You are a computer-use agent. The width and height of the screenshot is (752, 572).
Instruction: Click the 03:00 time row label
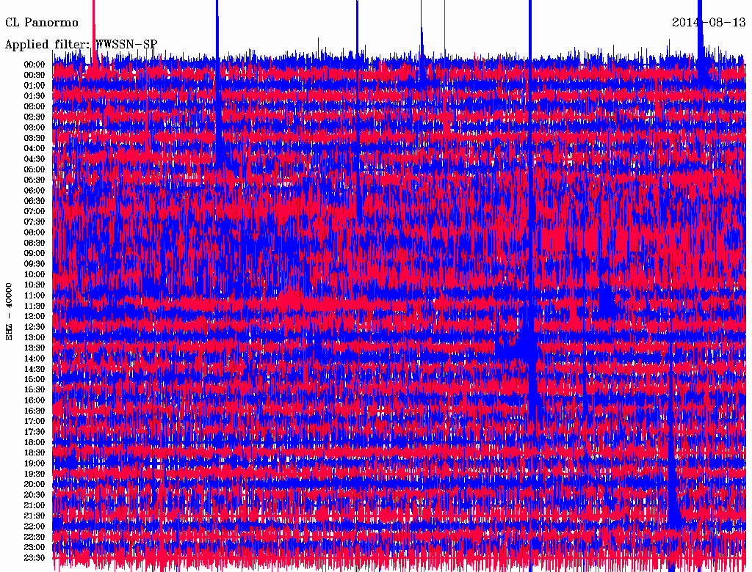(x=35, y=128)
